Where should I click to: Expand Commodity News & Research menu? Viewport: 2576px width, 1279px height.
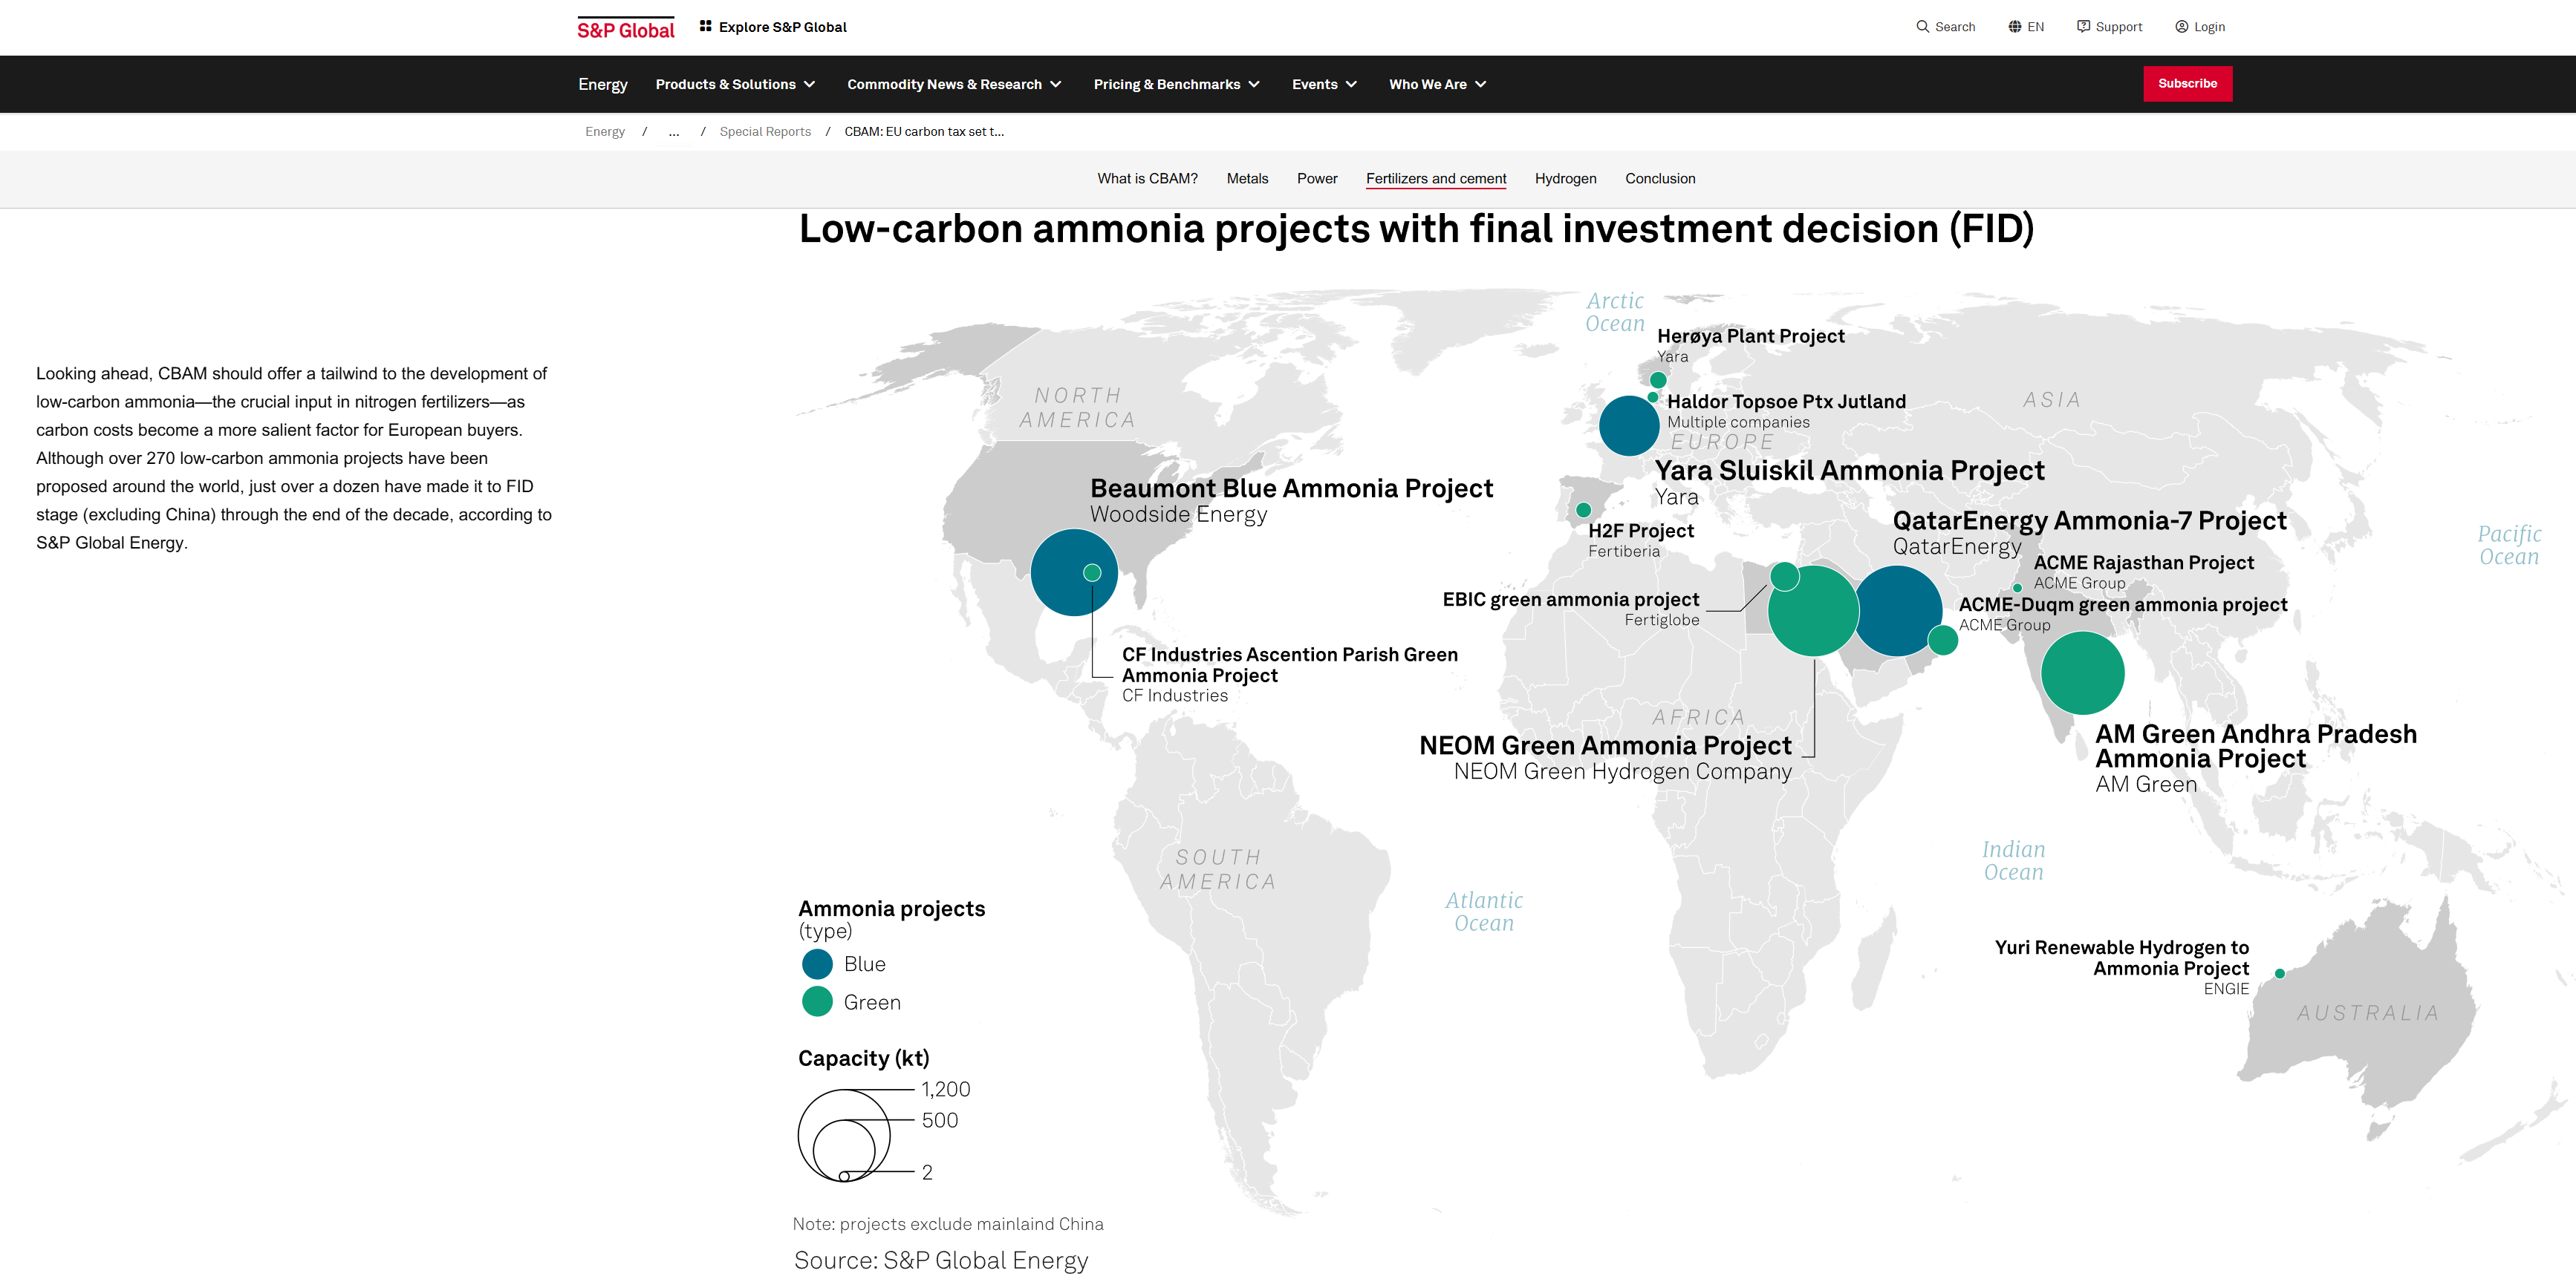[953, 85]
